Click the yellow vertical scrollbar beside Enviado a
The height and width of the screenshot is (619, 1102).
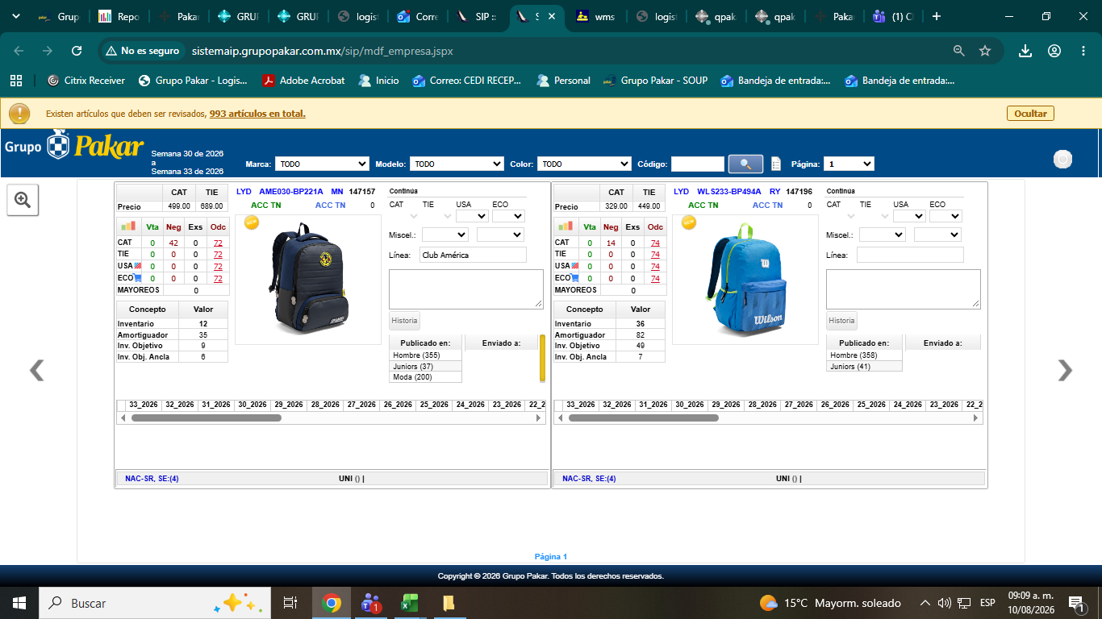click(542, 359)
